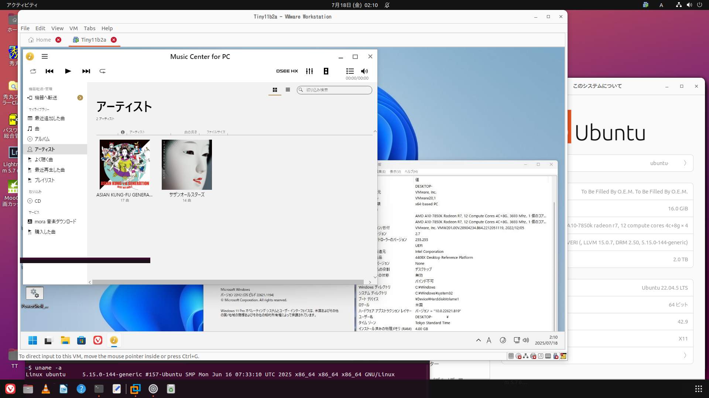The width and height of the screenshot is (709, 398).
Task: Open VMware Edit menu
Action: pos(40,28)
